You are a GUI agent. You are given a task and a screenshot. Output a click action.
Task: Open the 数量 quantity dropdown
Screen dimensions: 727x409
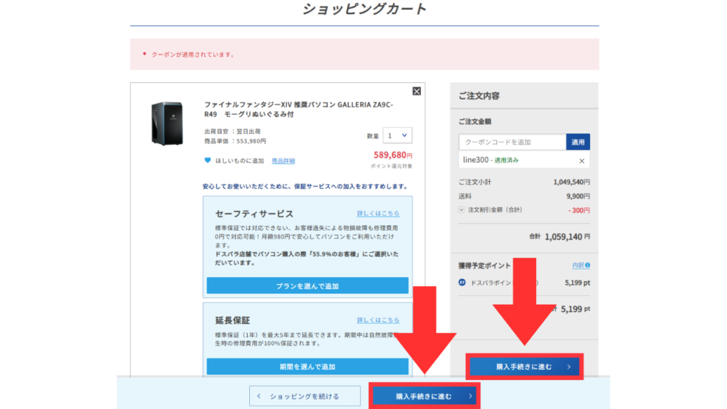397,135
